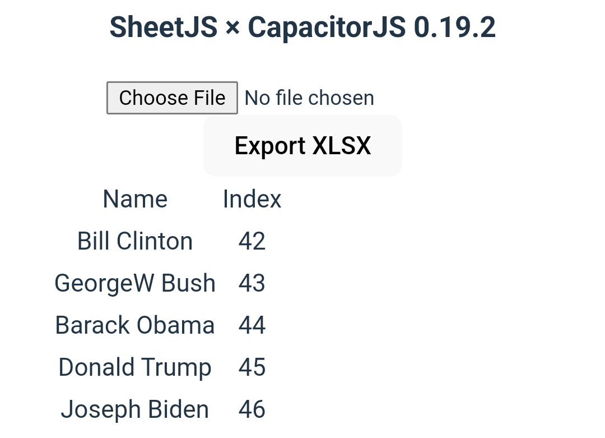Click the index cell showing 45

[x=252, y=367]
